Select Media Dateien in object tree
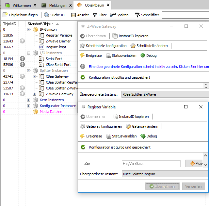Screen dimensions: 209x206 coord(51,112)
